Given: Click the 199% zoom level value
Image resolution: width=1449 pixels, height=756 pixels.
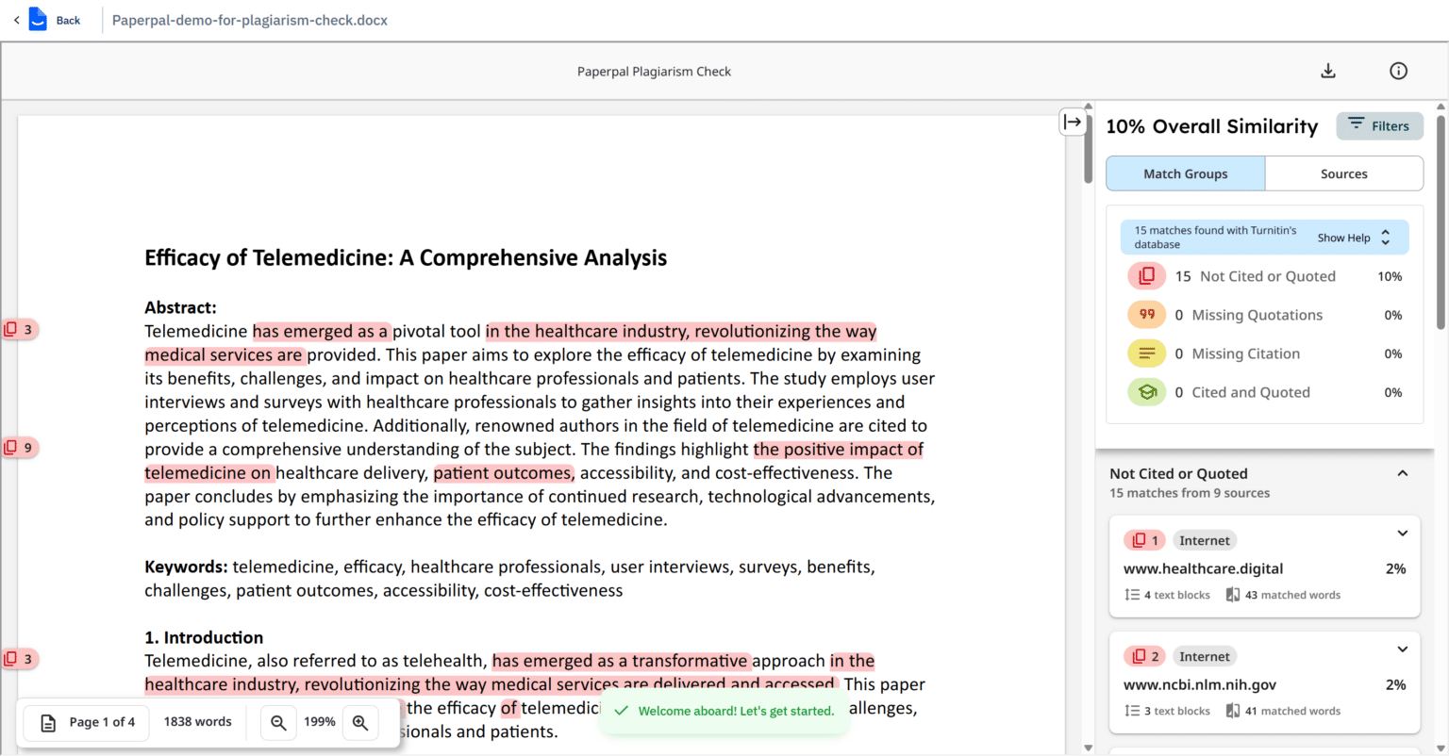Looking at the screenshot, I should 319,722.
